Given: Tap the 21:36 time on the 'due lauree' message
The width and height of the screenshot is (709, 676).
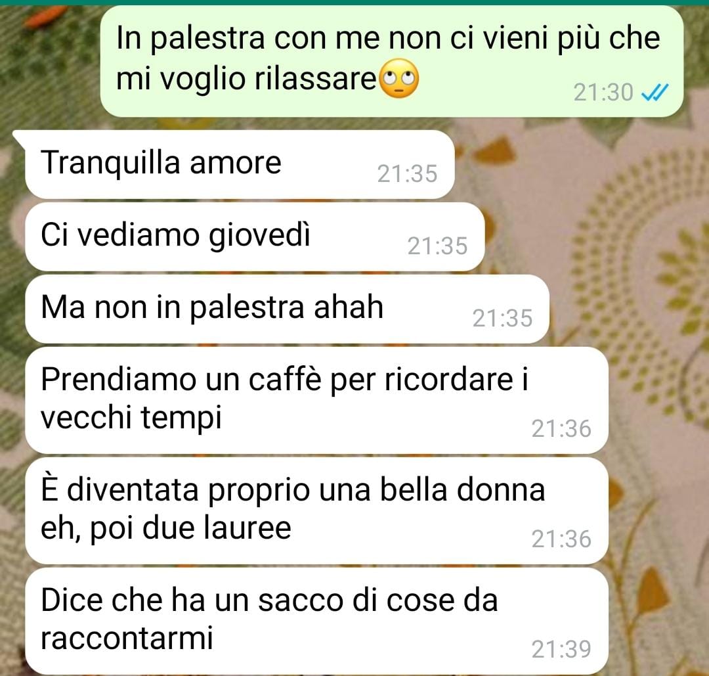Looking at the screenshot, I should tap(561, 539).
